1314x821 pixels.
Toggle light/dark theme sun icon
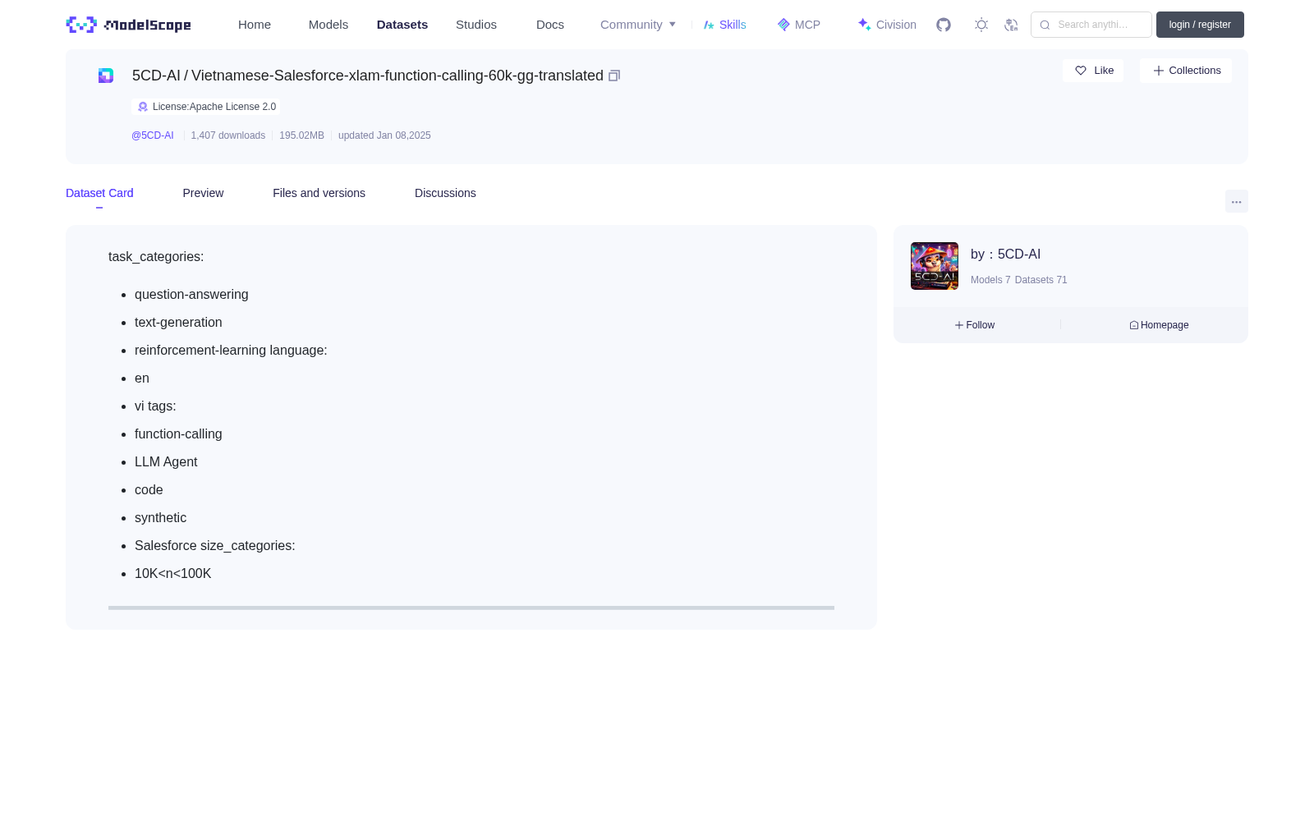pyautogui.click(x=981, y=25)
